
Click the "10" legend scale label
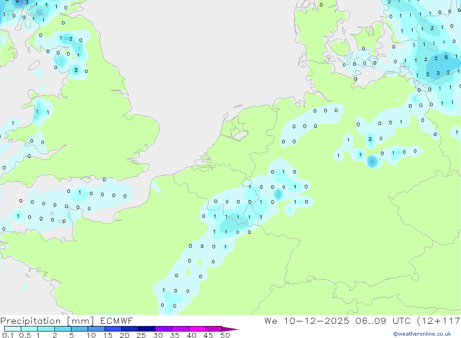click(91, 335)
